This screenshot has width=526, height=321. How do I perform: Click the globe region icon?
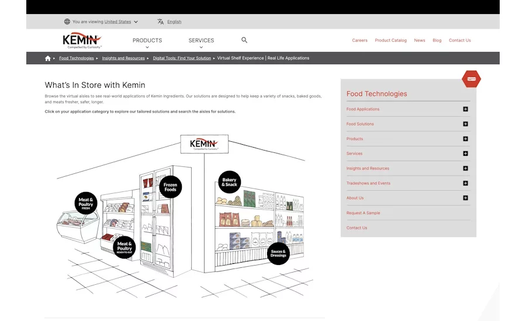[67, 22]
